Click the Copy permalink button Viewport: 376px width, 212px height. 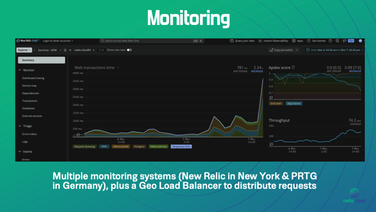281,50
